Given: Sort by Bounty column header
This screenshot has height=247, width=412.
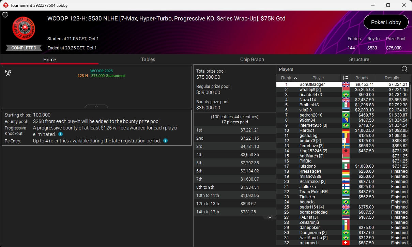Looking at the screenshot, I should 362,78.
